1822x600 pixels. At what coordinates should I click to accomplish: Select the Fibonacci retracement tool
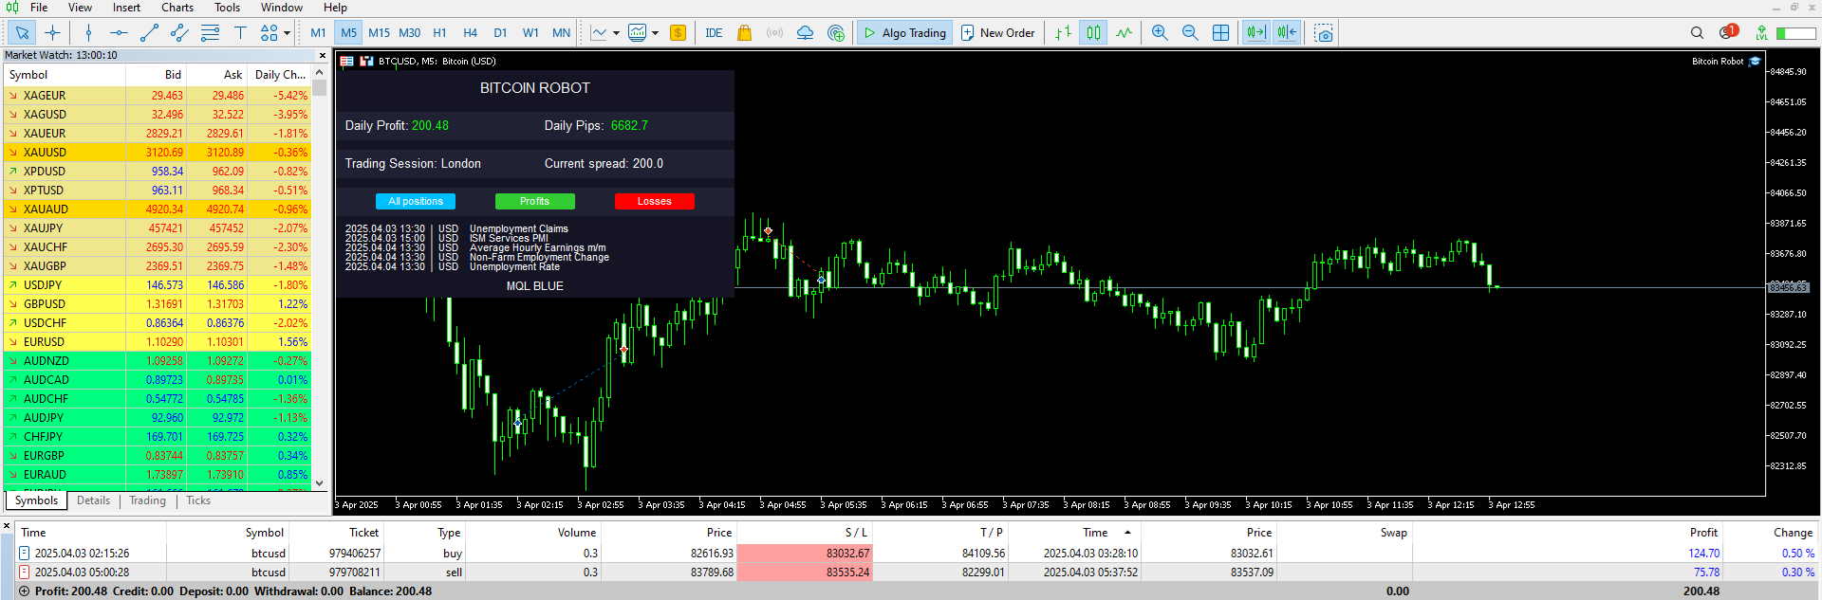pos(210,33)
